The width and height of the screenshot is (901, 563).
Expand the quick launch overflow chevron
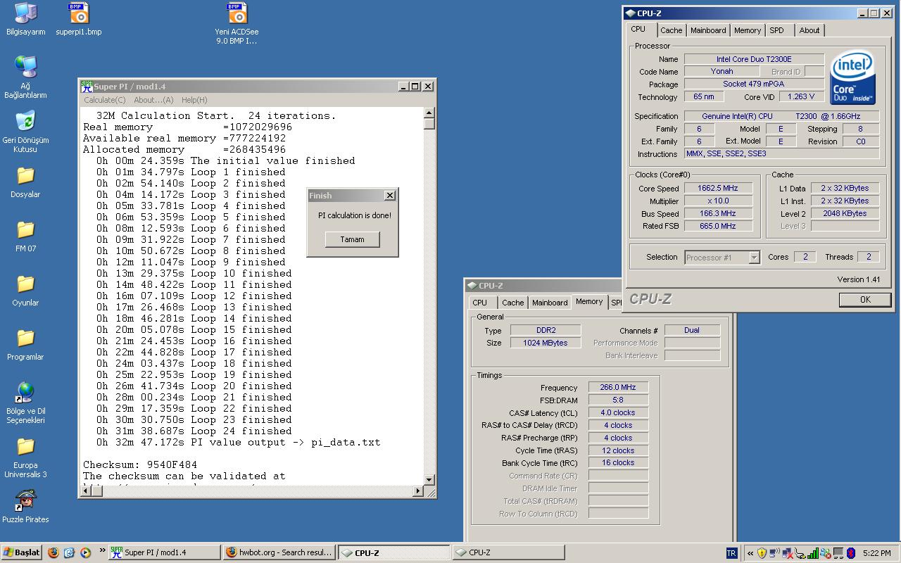coord(102,550)
